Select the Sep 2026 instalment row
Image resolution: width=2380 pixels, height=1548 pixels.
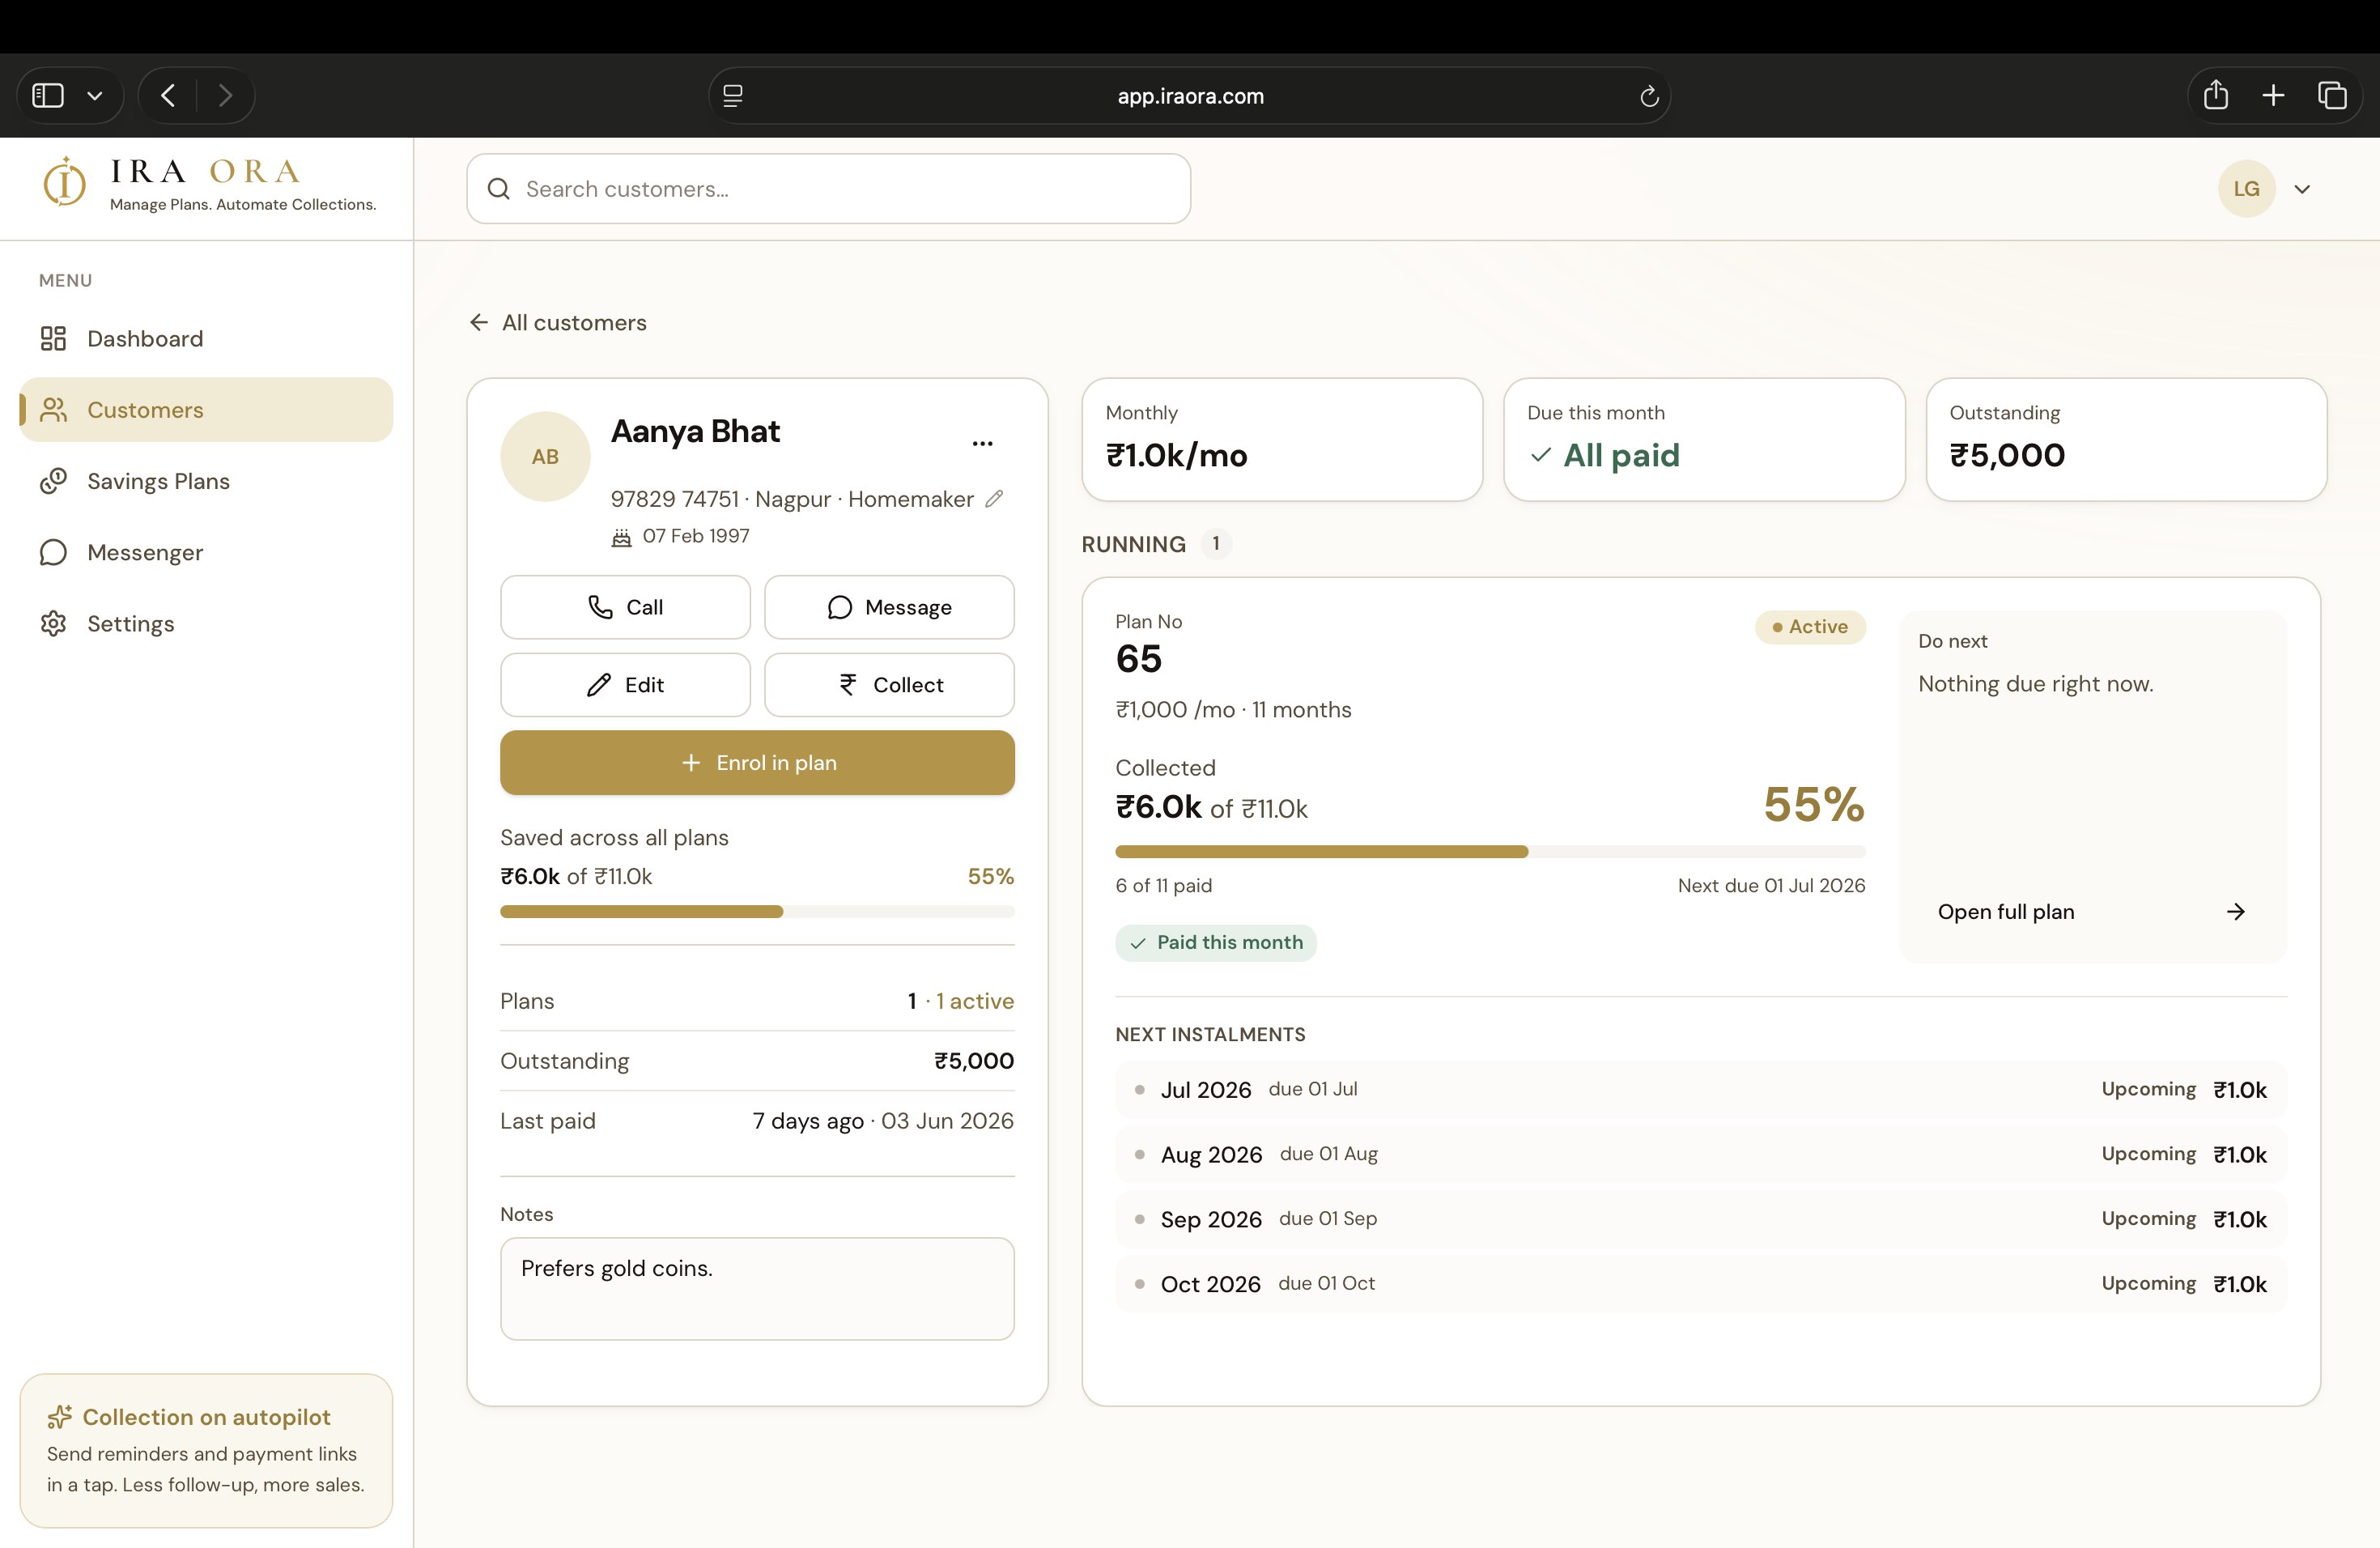tap(1700, 1219)
